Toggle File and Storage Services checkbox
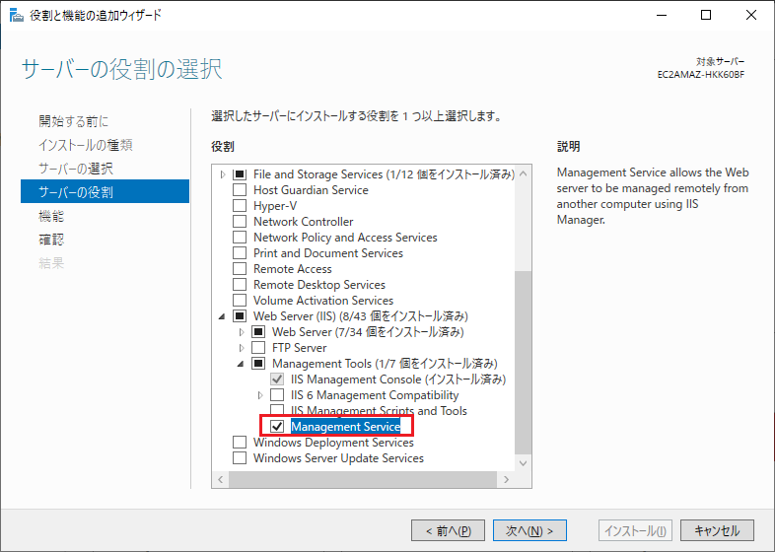The width and height of the screenshot is (775, 552). coord(240,173)
